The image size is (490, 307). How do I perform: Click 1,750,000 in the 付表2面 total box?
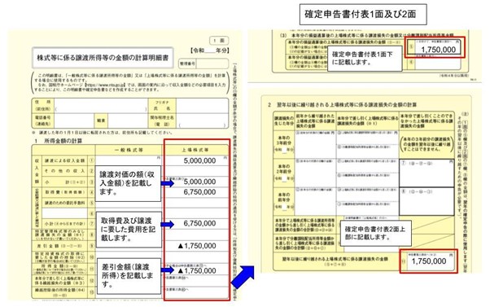(x=429, y=261)
